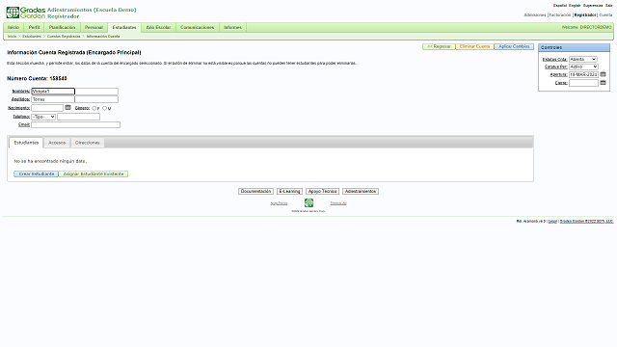Focus the first Apellidos field with Torres
The image size is (617, 347).
pyautogui.click(x=53, y=99)
